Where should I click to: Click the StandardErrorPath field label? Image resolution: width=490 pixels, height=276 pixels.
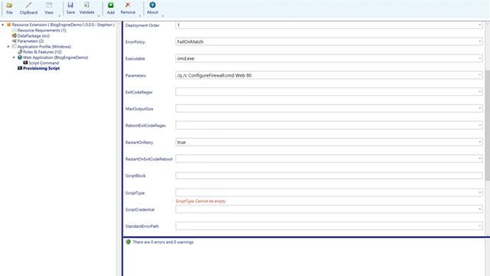click(142, 226)
